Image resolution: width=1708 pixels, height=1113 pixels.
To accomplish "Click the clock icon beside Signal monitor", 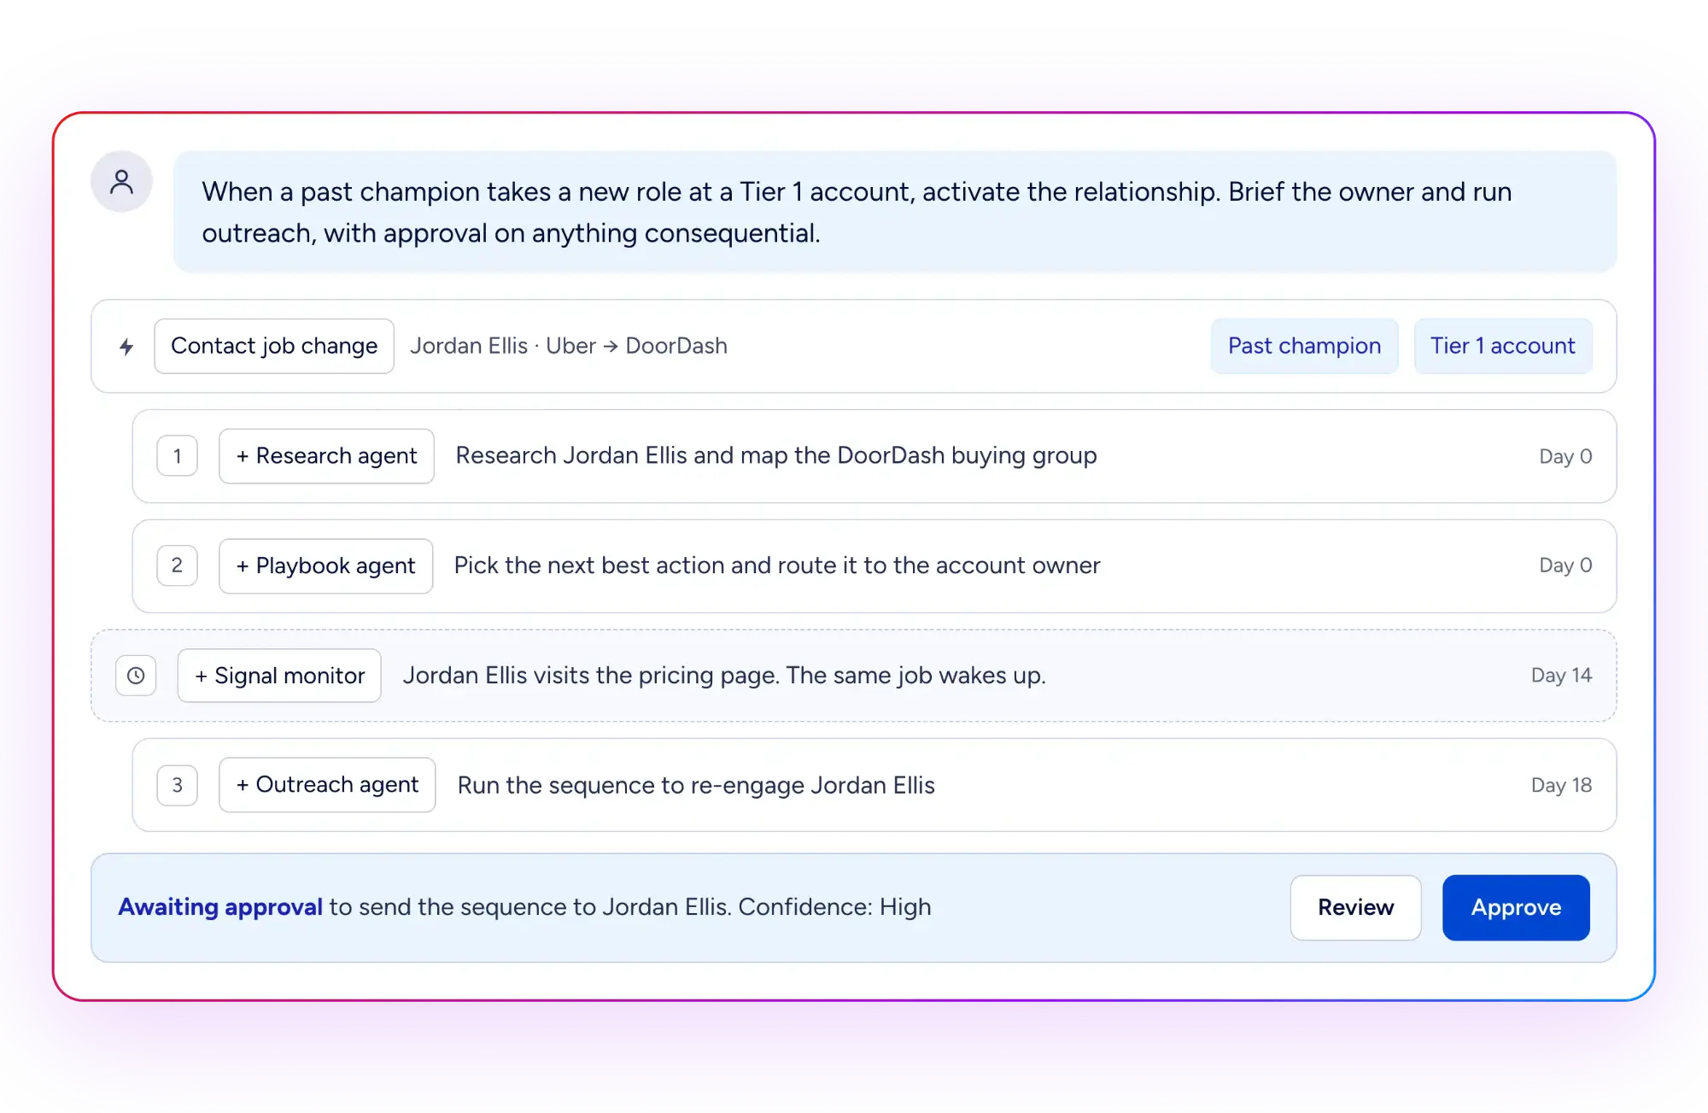I will [136, 676].
